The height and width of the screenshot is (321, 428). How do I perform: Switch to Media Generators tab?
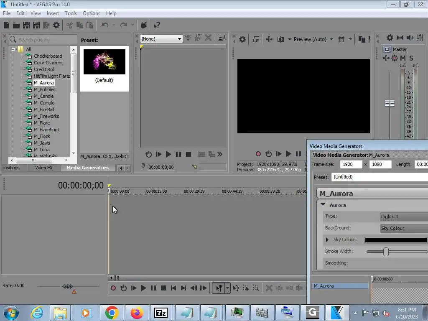pos(87,168)
